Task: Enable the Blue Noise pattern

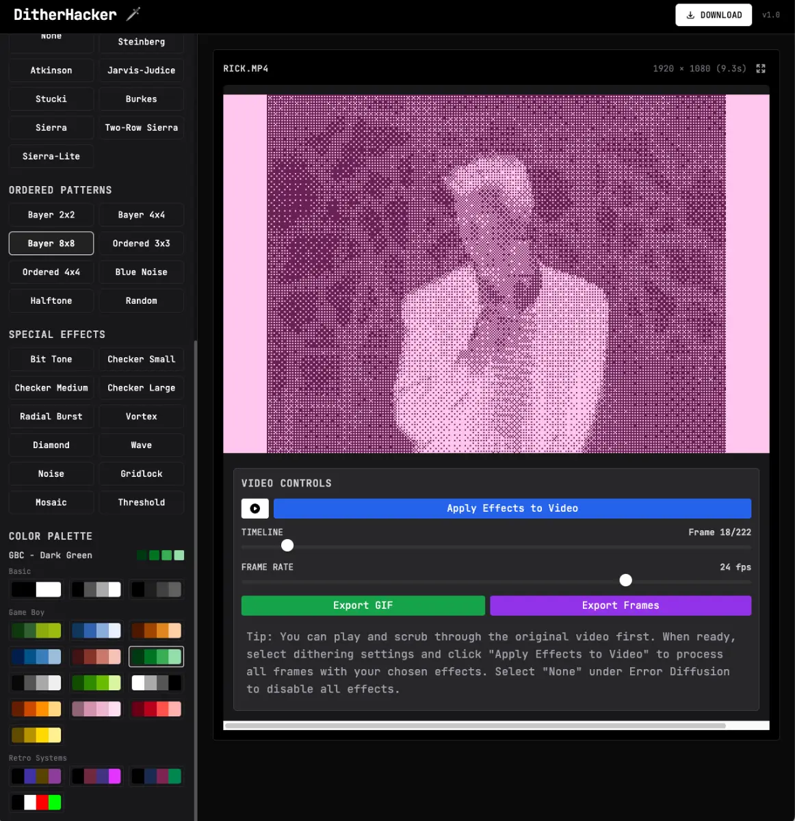Action: [141, 272]
